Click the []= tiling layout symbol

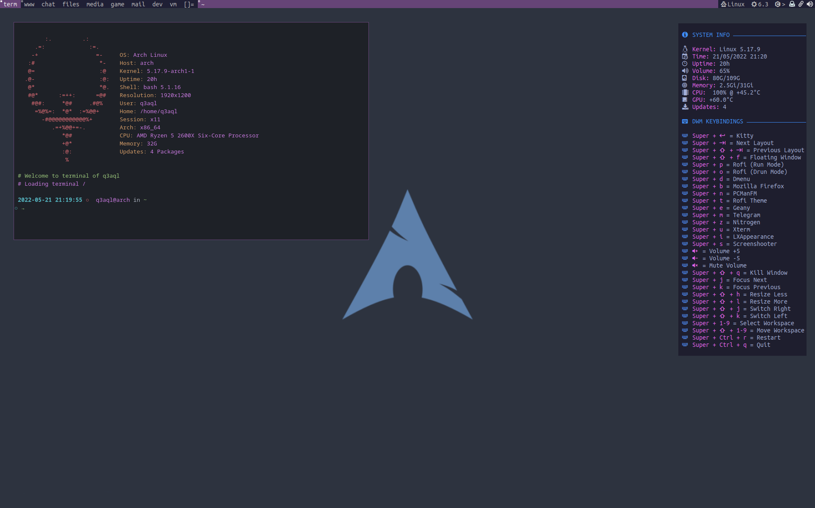click(189, 4)
